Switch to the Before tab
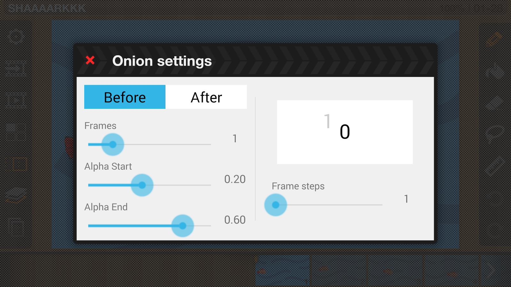Screen dimensions: 511x287 coord(125,97)
